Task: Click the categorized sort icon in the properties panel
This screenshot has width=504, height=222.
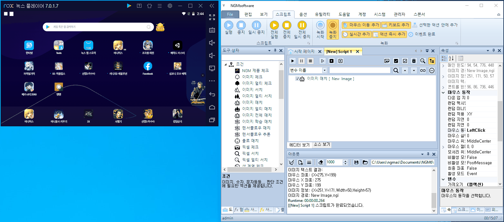Action: pyautogui.click(x=444, y=58)
